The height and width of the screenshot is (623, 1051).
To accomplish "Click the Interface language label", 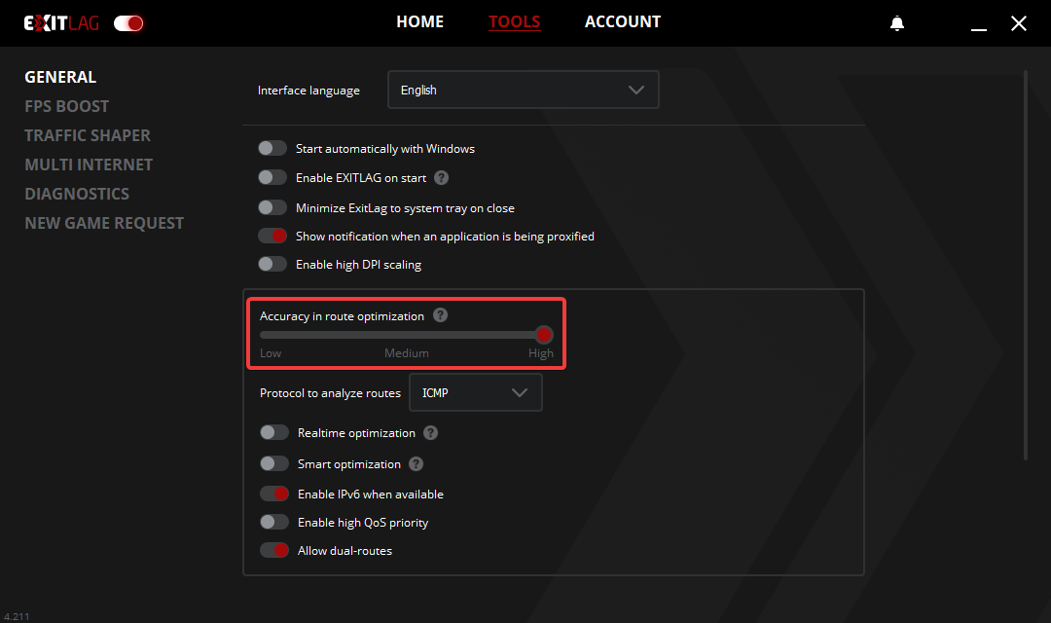I will click(308, 91).
